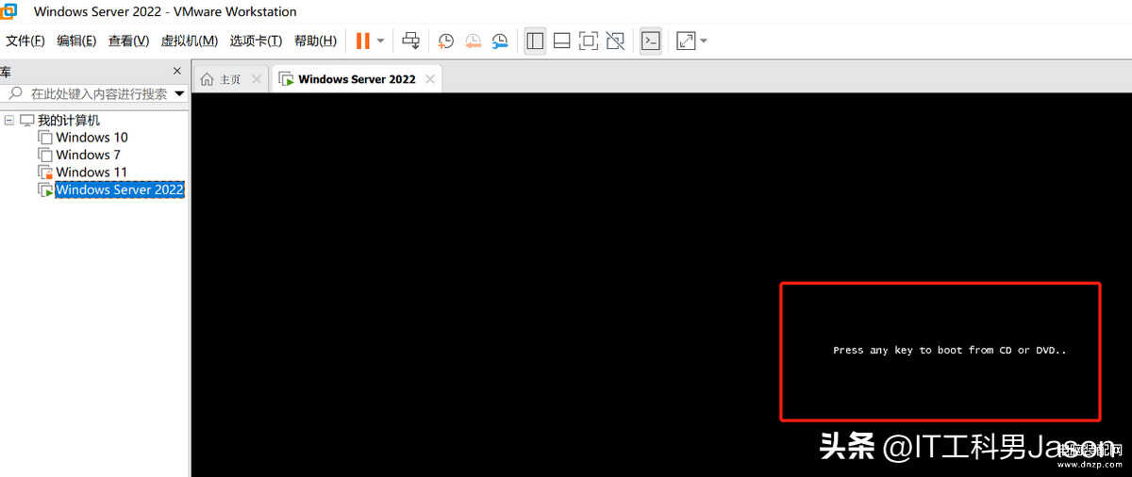Open the 虚拟机(M) menu
The image size is (1132, 477).
tap(189, 41)
